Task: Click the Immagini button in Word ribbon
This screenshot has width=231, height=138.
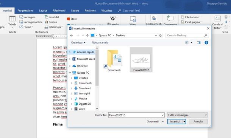Action: pos(27,17)
